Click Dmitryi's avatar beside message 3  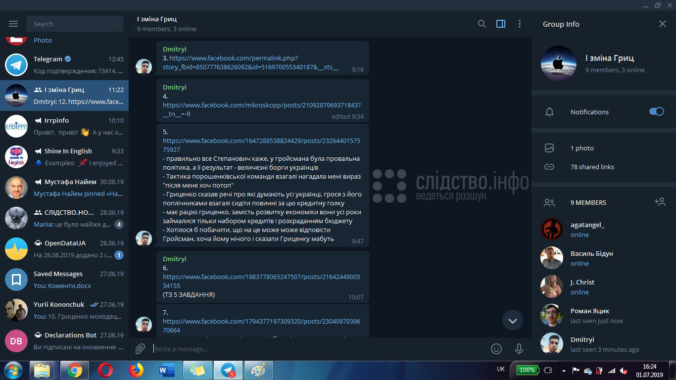(x=144, y=67)
